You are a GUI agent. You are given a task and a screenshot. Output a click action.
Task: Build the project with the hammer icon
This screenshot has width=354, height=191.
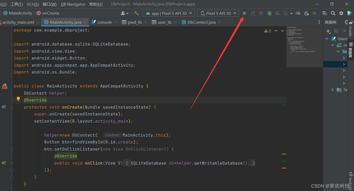137,13
